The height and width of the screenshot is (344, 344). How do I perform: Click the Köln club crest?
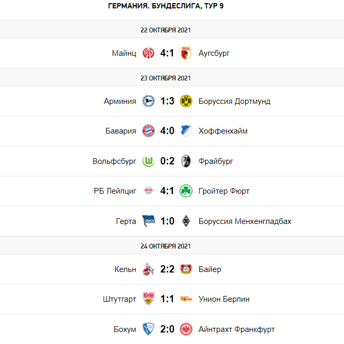(148, 269)
